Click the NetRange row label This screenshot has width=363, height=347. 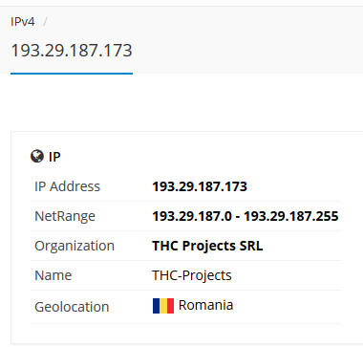pos(65,216)
